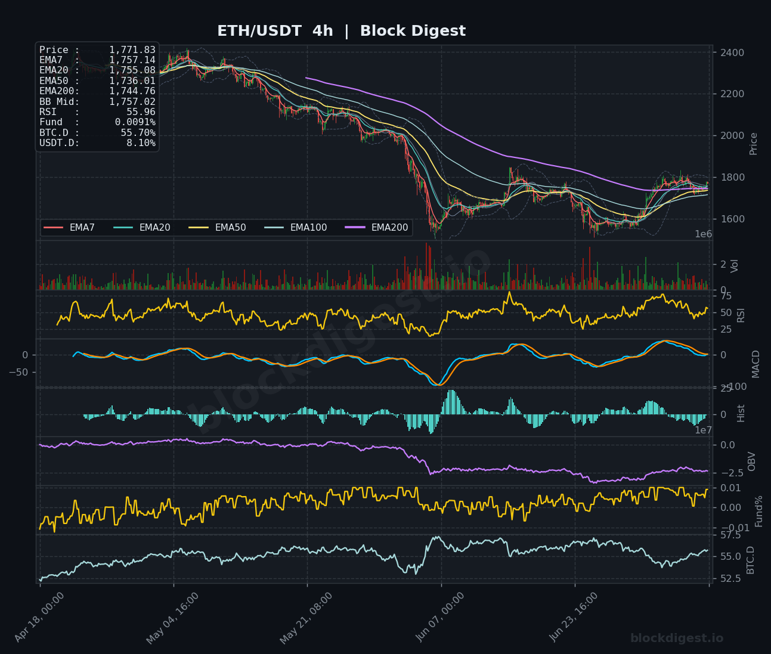Click the BTC.D 52.5 axis tick
The image size is (771, 654).
point(730,579)
